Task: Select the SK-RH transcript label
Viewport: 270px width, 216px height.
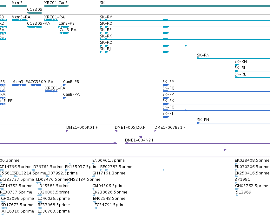Action: 240,62
